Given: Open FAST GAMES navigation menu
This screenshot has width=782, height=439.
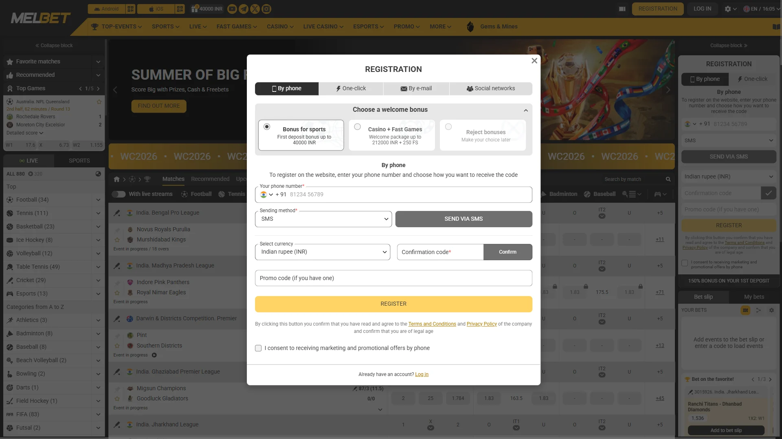Looking at the screenshot, I should click(237, 27).
